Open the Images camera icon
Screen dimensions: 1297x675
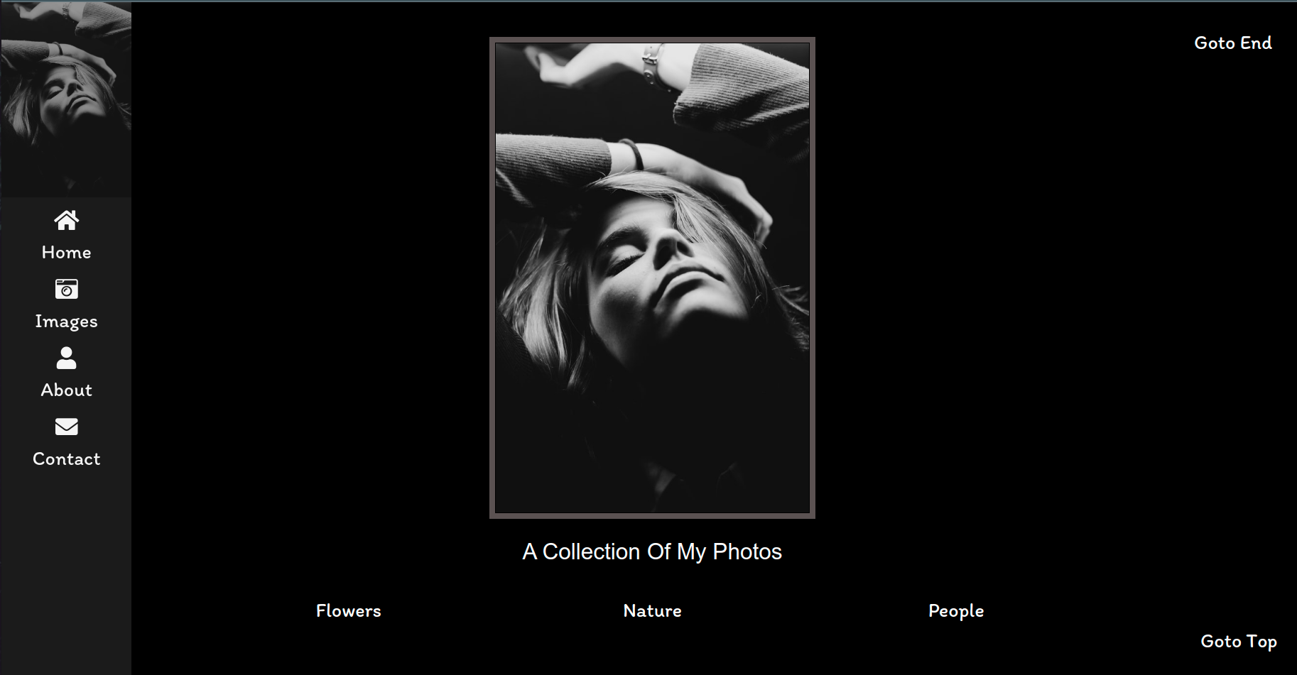click(66, 290)
